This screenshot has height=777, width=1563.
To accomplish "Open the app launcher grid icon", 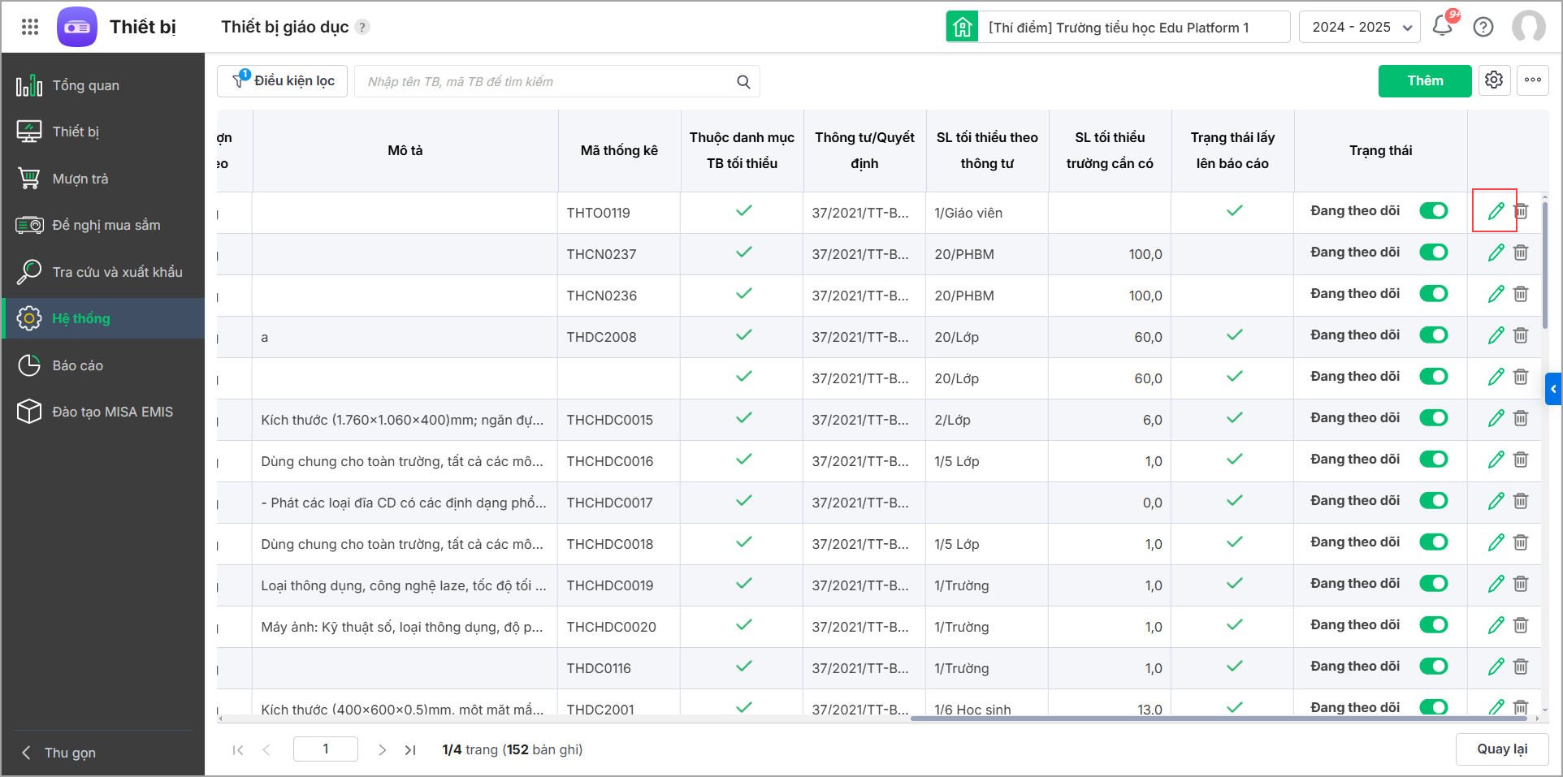I will click(30, 27).
